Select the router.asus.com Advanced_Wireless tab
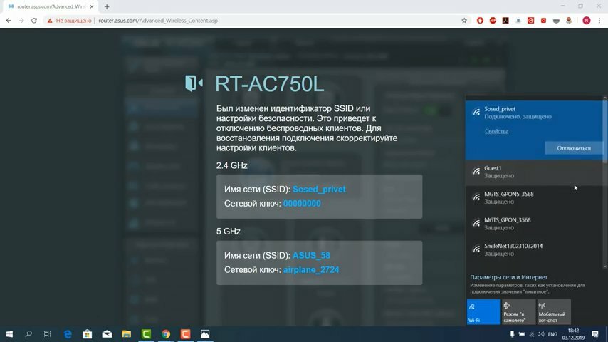The height and width of the screenshot is (342, 608). (x=51, y=6)
